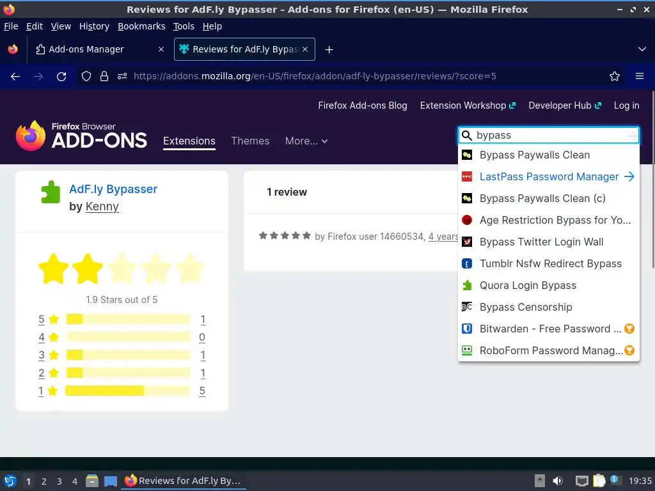Click the padlock site security icon
This screenshot has height=491, width=655.
point(104,77)
